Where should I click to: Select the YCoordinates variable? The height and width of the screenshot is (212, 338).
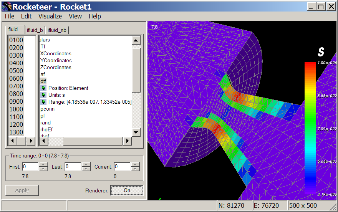(x=56, y=60)
